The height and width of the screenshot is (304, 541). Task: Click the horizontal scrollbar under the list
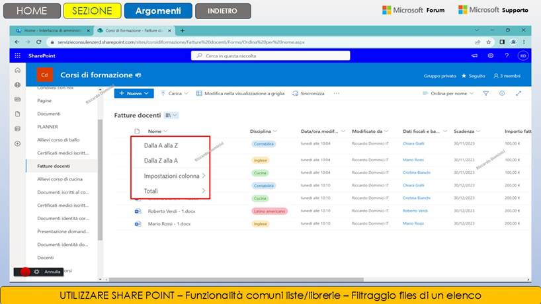coord(236,280)
